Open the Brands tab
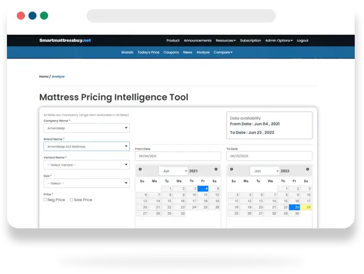 (x=127, y=53)
